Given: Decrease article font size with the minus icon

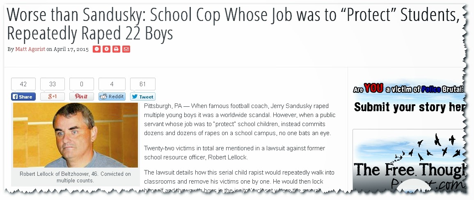Looking at the screenshot, I should (x=96, y=49).
